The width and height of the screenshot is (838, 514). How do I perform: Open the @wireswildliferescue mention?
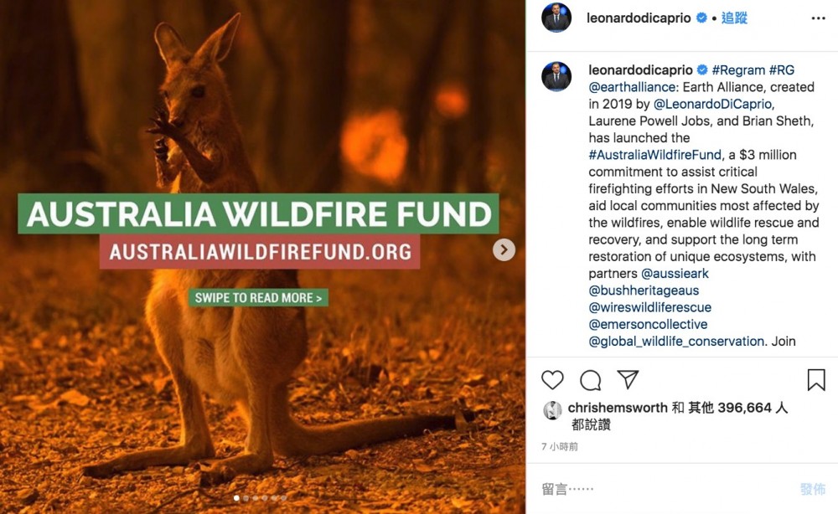coord(649,307)
